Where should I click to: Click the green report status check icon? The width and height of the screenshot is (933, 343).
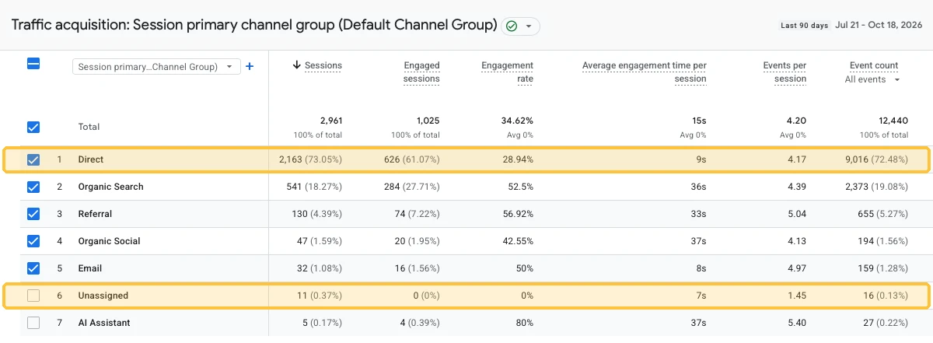[512, 26]
